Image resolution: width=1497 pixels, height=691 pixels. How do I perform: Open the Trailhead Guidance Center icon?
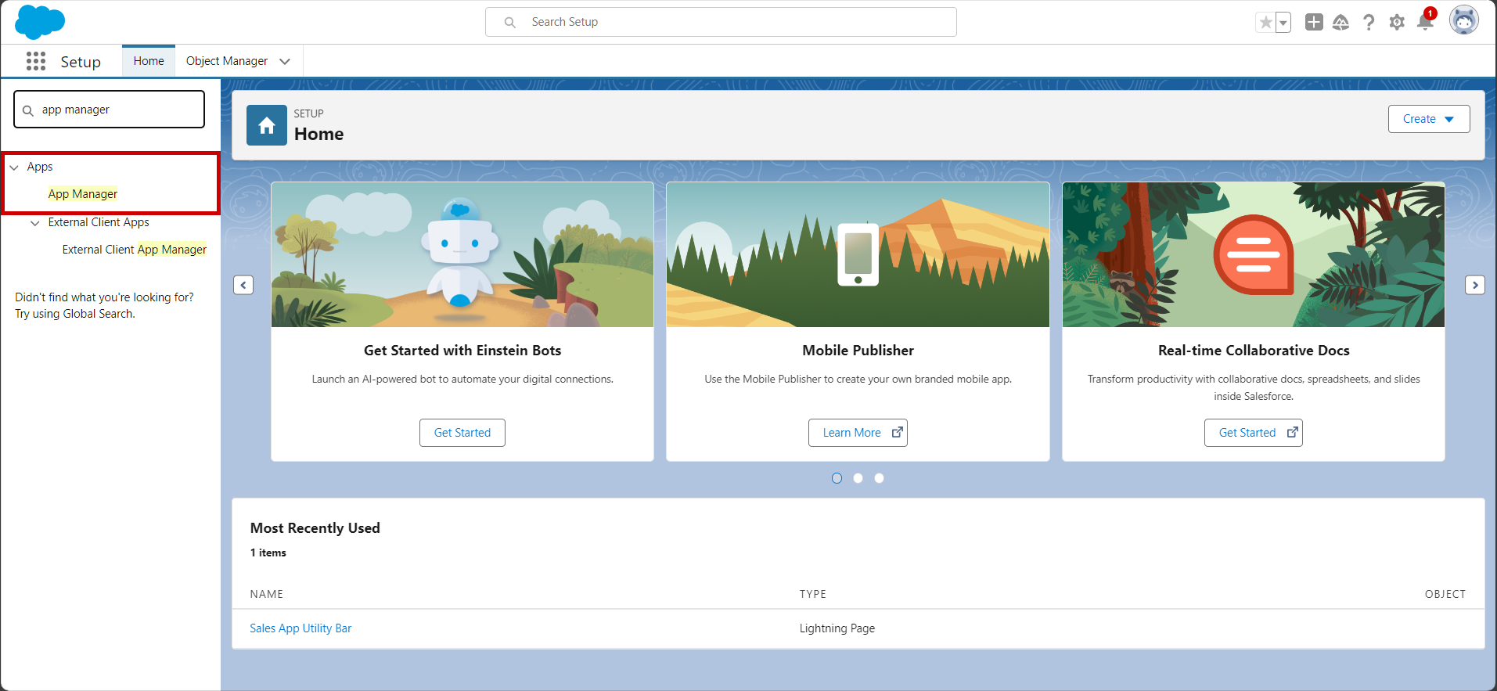[1340, 23]
